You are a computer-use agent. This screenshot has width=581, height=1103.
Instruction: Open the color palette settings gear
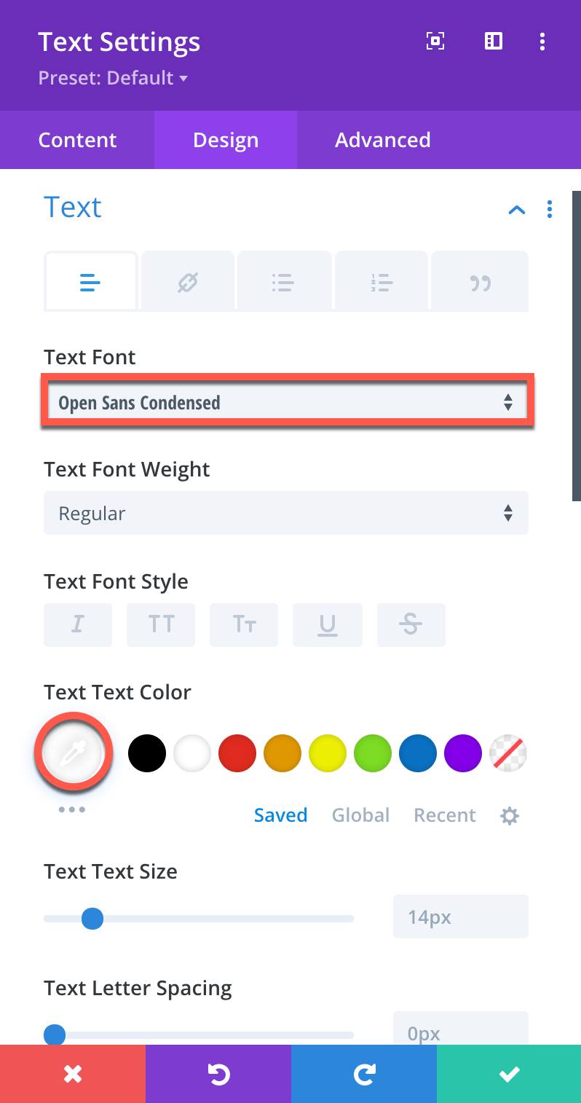pos(510,815)
